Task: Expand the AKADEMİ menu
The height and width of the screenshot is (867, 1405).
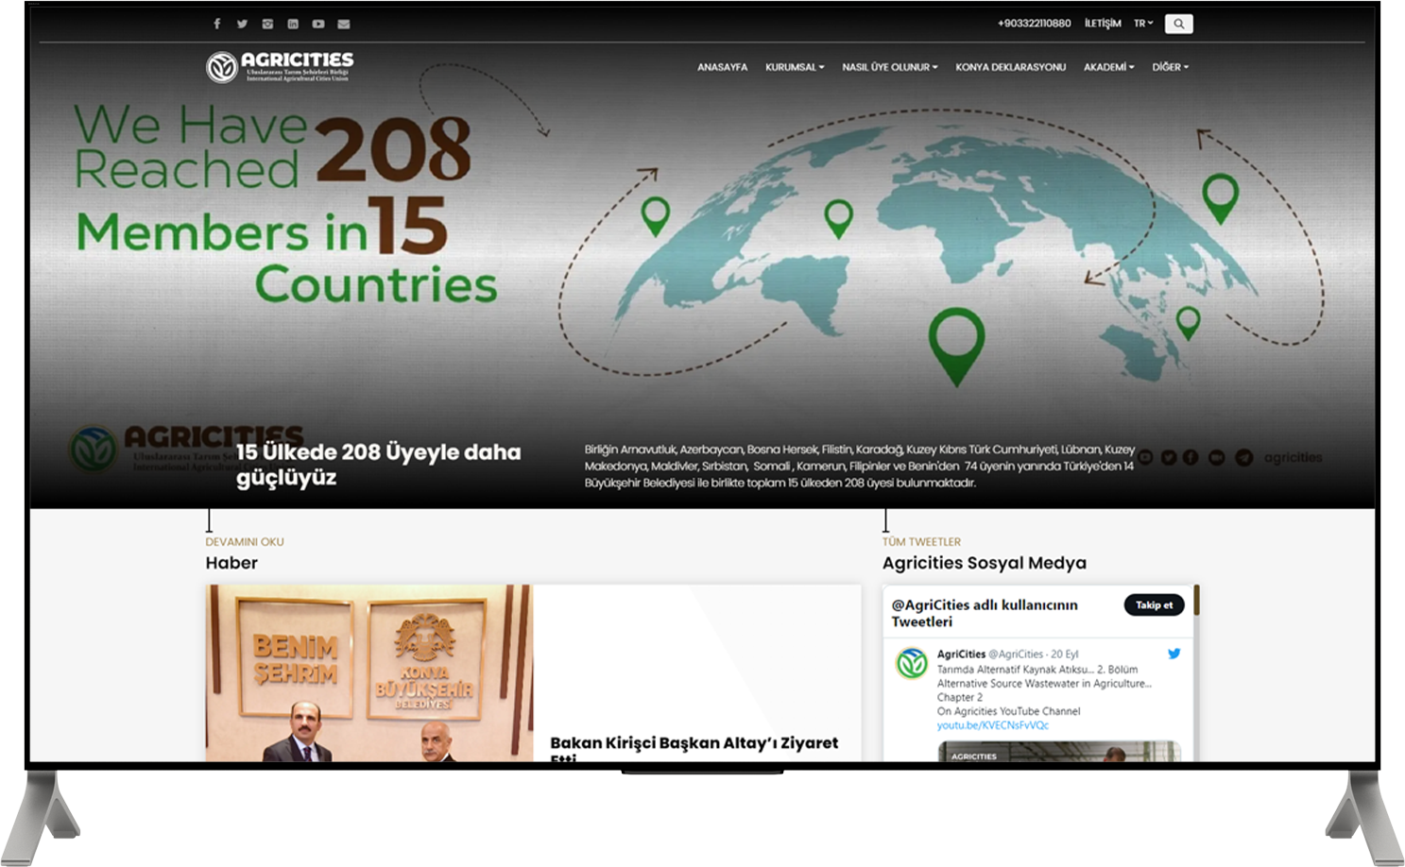Action: pos(1108,67)
